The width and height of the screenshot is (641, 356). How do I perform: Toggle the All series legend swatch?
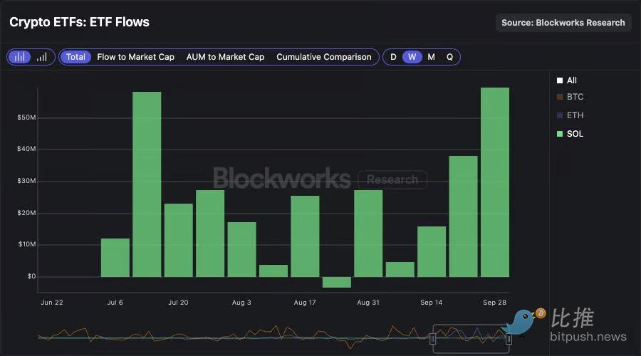(560, 80)
